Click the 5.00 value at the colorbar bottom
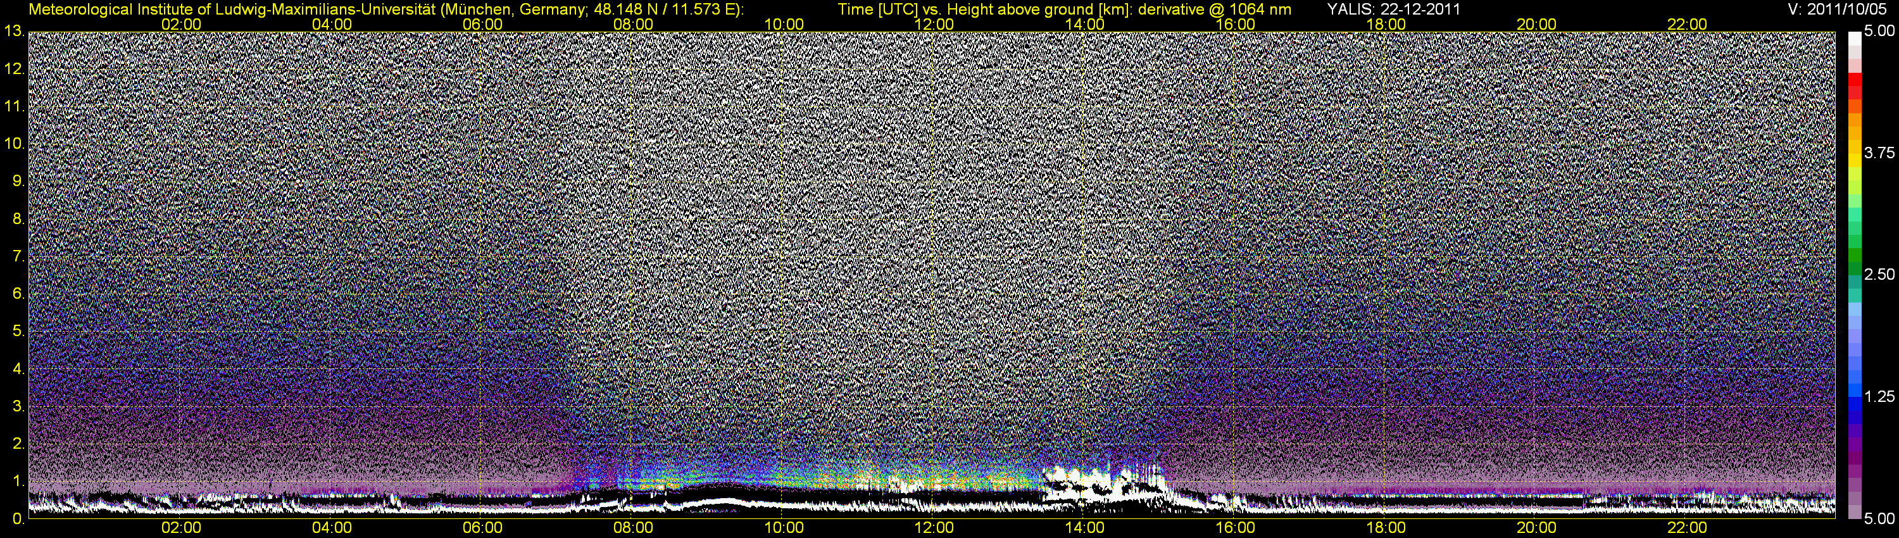The height and width of the screenshot is (538, 1899). coord(1879,520)
